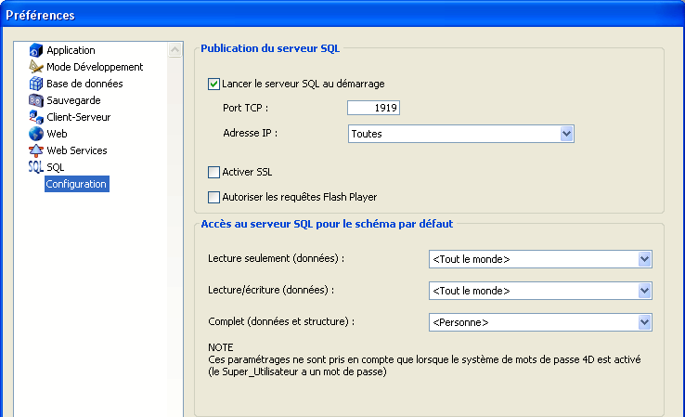Click the Port TCP input field
The height and width of the screenshot is (417, 685).
373,109
